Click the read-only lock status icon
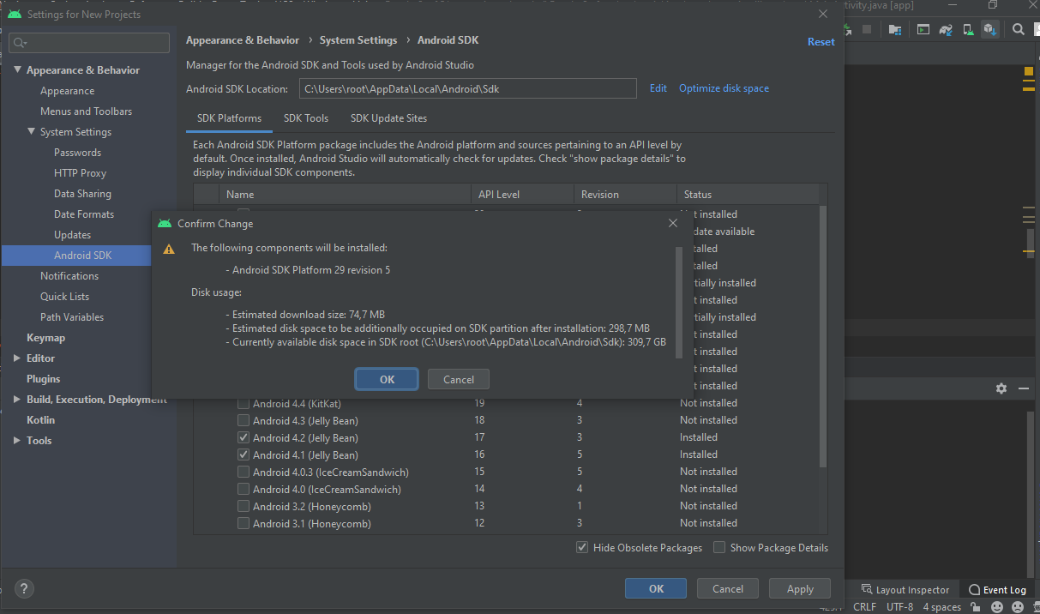The width and height of the screenshot is (1040, 614). point(975,606)
